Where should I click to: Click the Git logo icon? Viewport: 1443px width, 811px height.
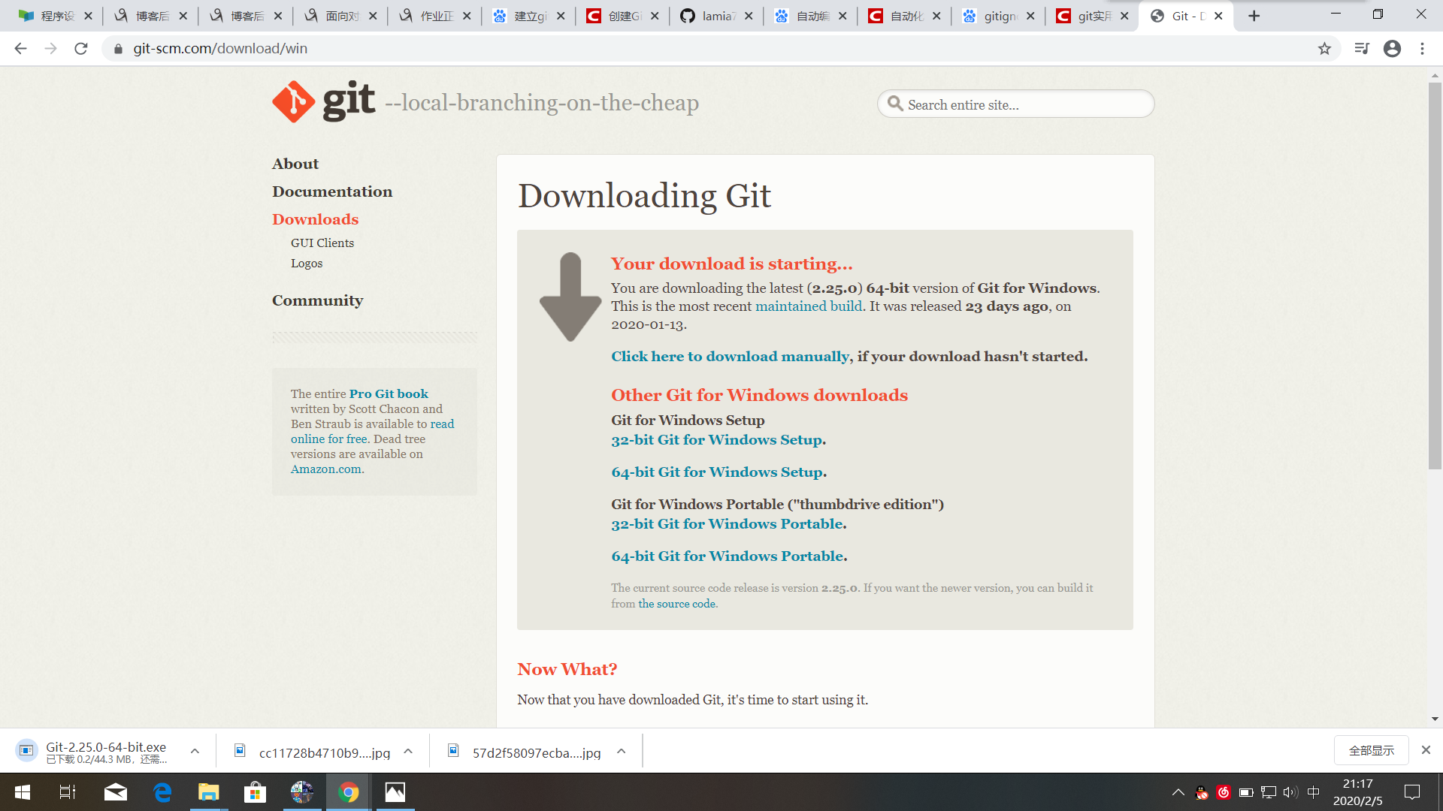click(x=294, y=101)
